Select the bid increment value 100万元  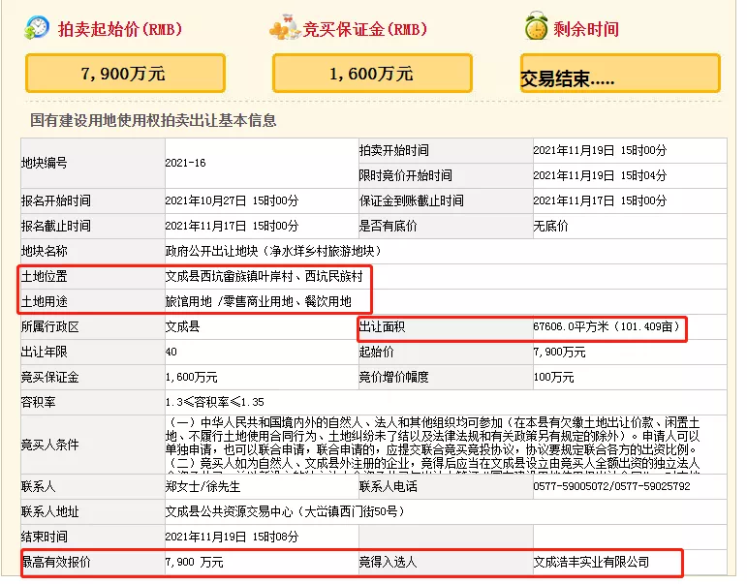click(x=553, y=378)
